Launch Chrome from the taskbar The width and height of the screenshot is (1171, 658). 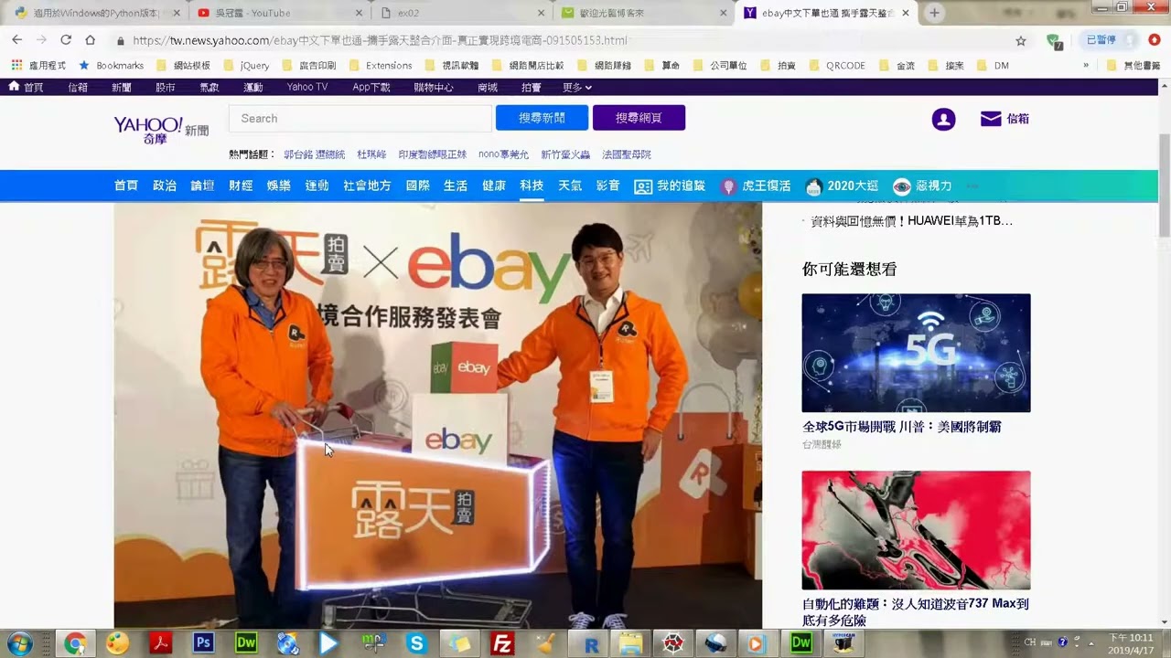pos(75,643)
